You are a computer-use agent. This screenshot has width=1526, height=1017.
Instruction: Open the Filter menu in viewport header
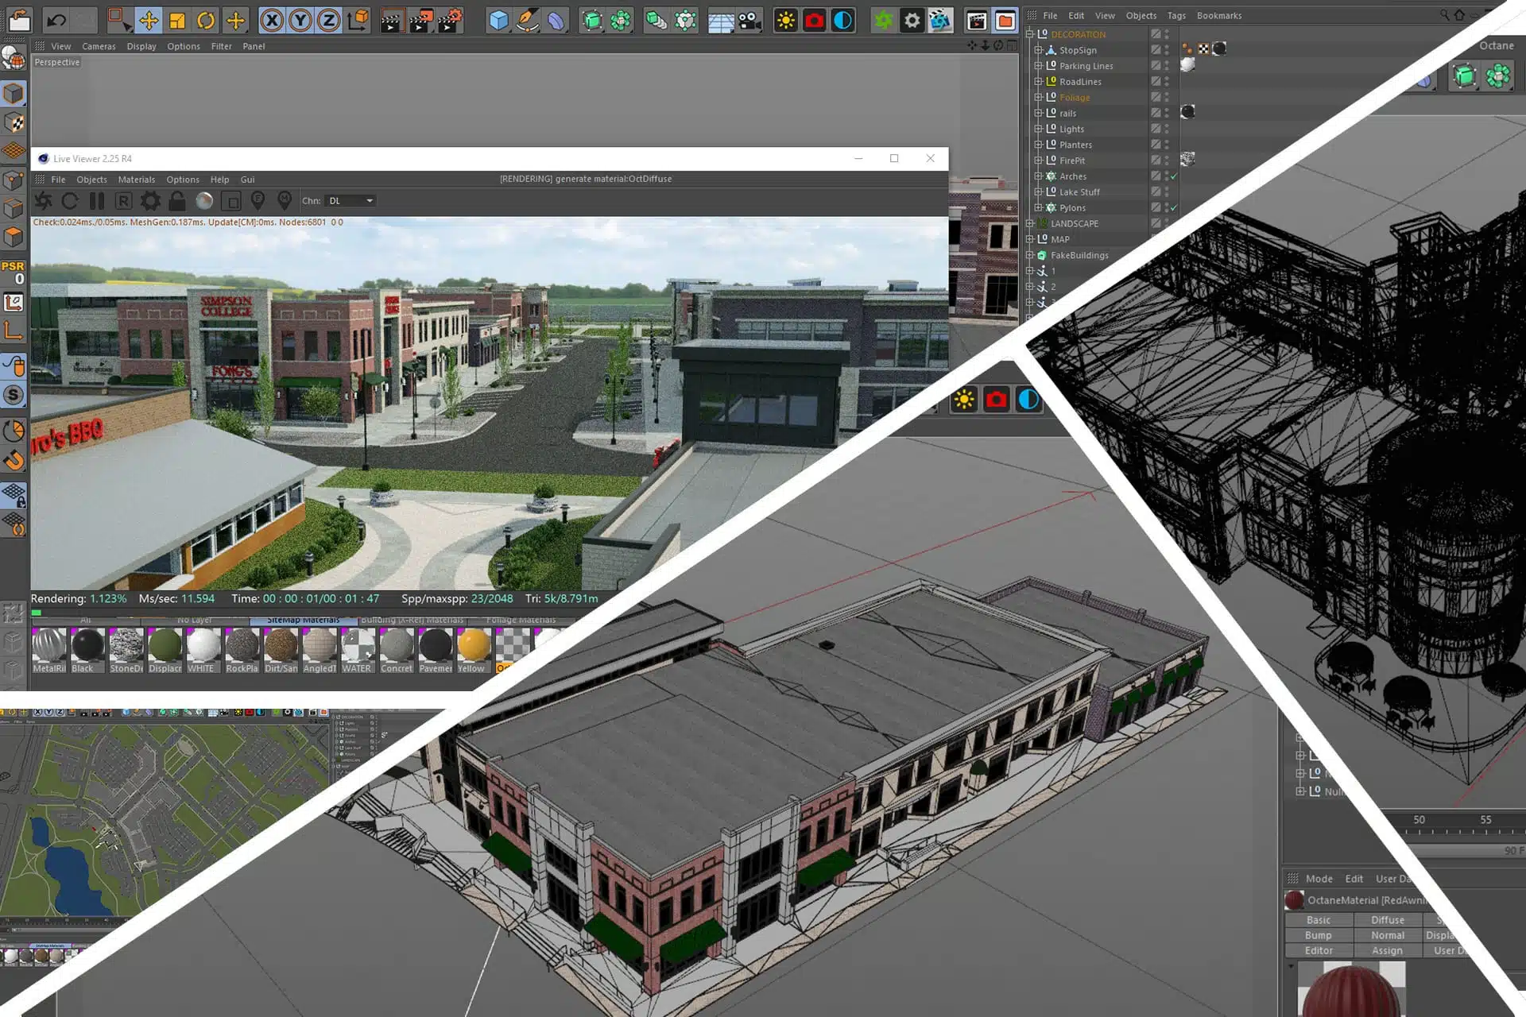tap(222, 45)
